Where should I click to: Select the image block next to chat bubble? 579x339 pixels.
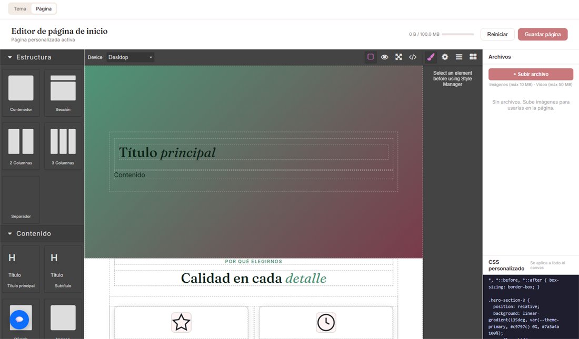click(x=63, y=319)
